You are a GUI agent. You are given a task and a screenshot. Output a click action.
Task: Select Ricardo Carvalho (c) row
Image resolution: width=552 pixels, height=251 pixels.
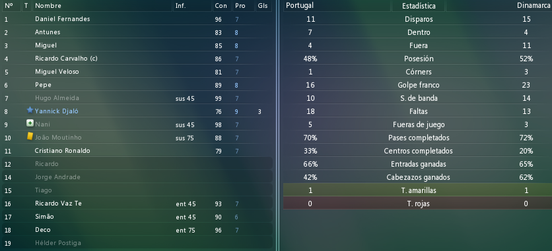(x=137, y=59)
